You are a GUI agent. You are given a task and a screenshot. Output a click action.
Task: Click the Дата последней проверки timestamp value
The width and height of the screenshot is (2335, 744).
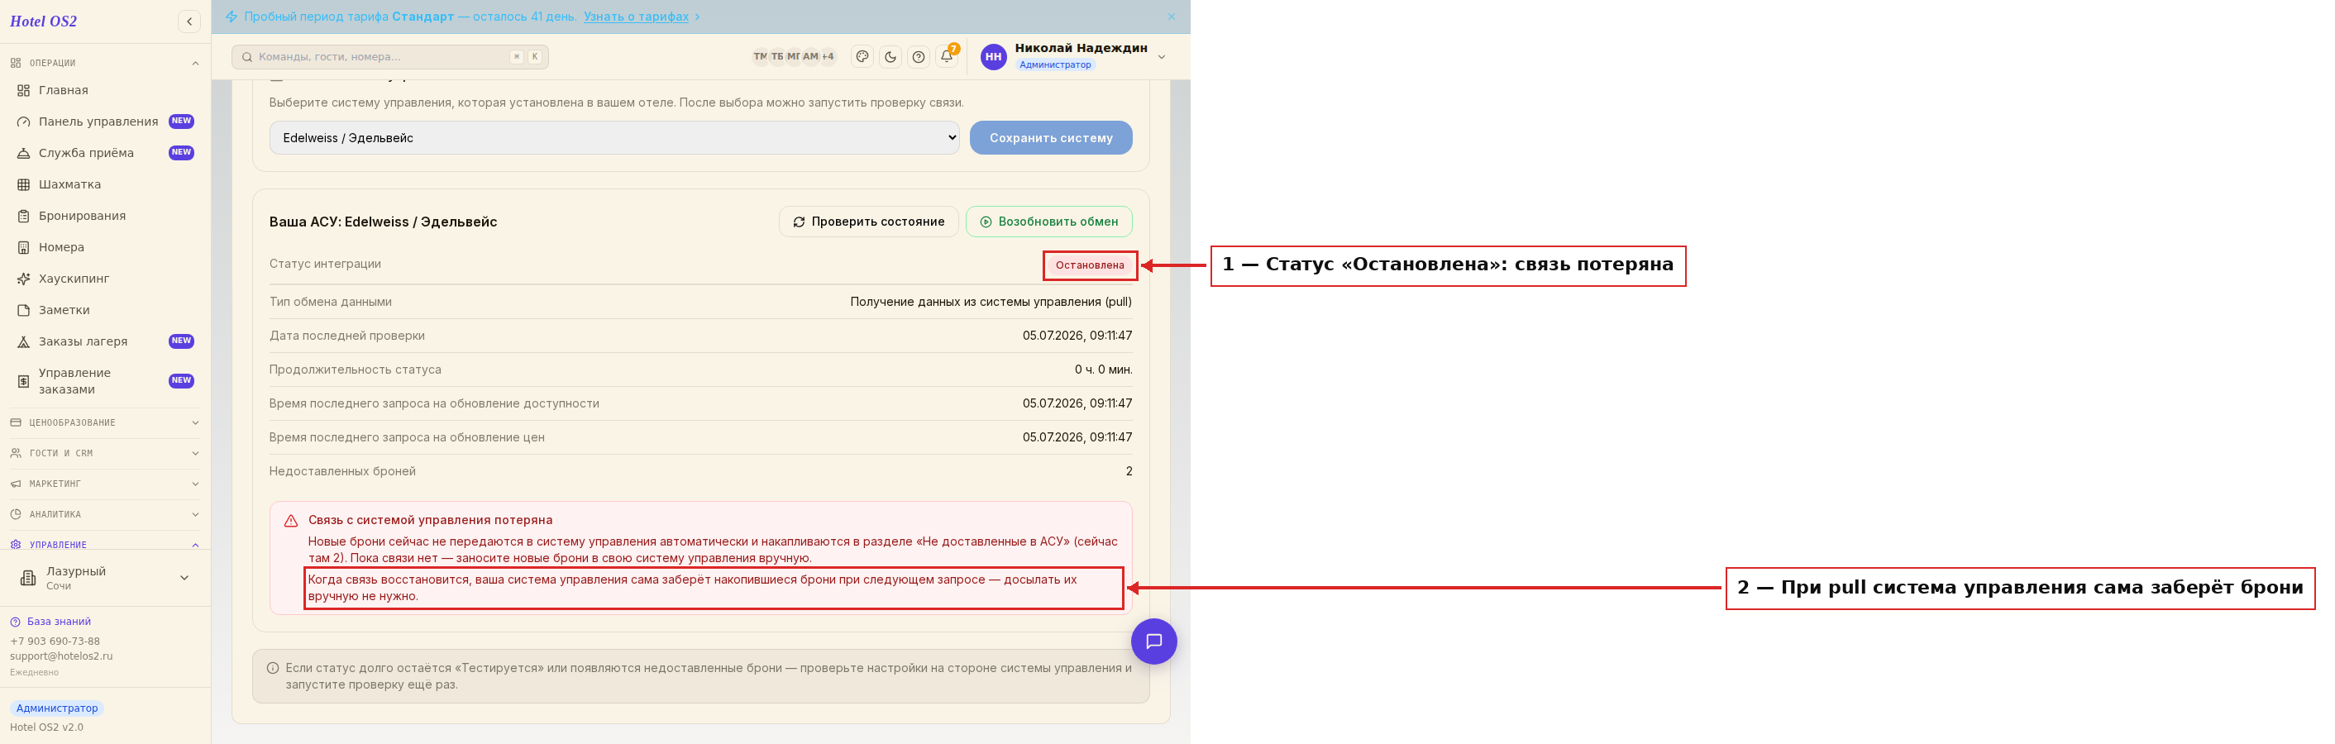[x=1077, y=336]
